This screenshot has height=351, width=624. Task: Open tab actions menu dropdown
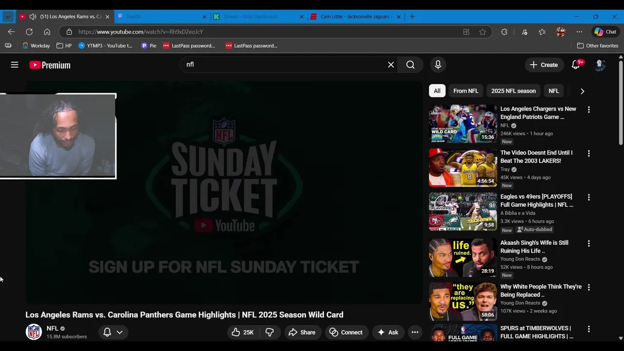[x=8, y=17]
